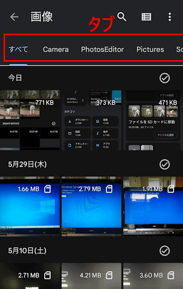Open the 1.91 MB photo
The height and width of the screenshot is (289, 183).
153,206
